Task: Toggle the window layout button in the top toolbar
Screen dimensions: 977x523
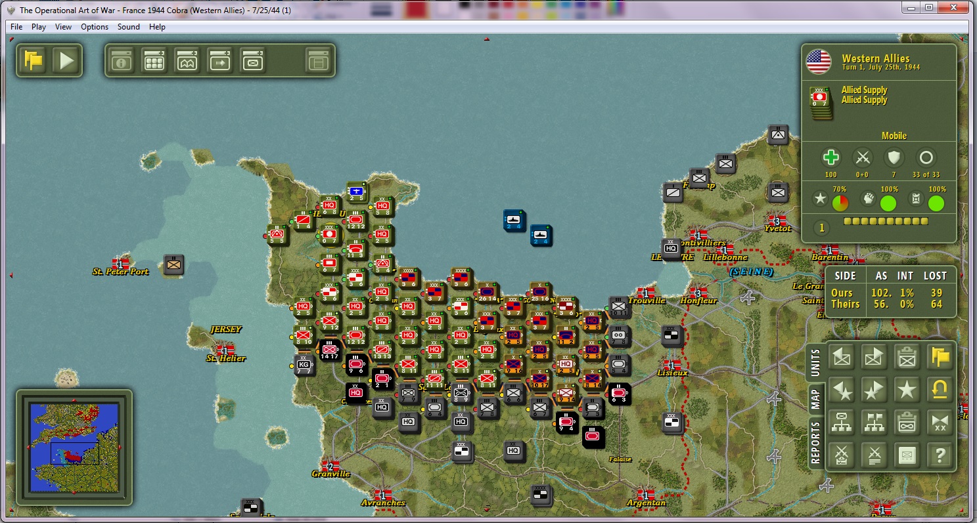Action: pyautogui.click(x=318, y=61)
